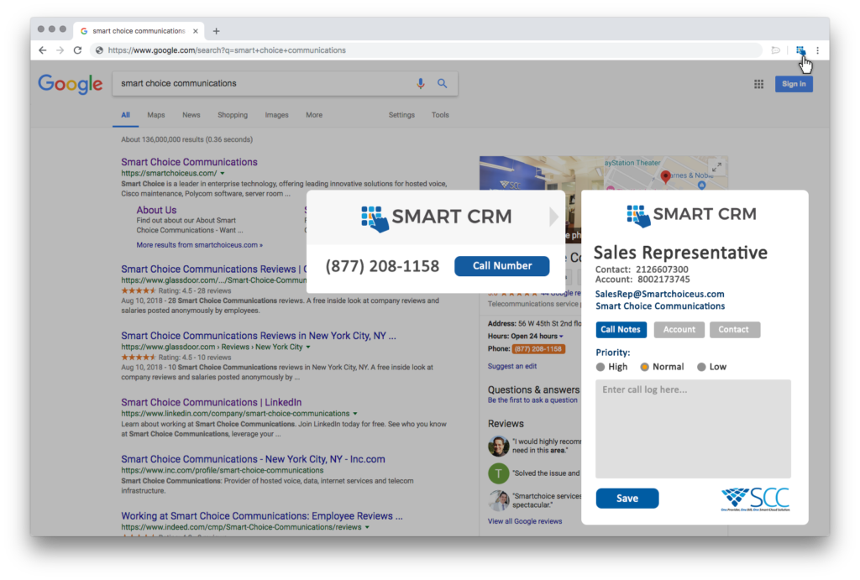860x580 pixels.
Task: Open dropdown arrow beside New York City glassdoor URL
Action: click(x=308, y=347)
